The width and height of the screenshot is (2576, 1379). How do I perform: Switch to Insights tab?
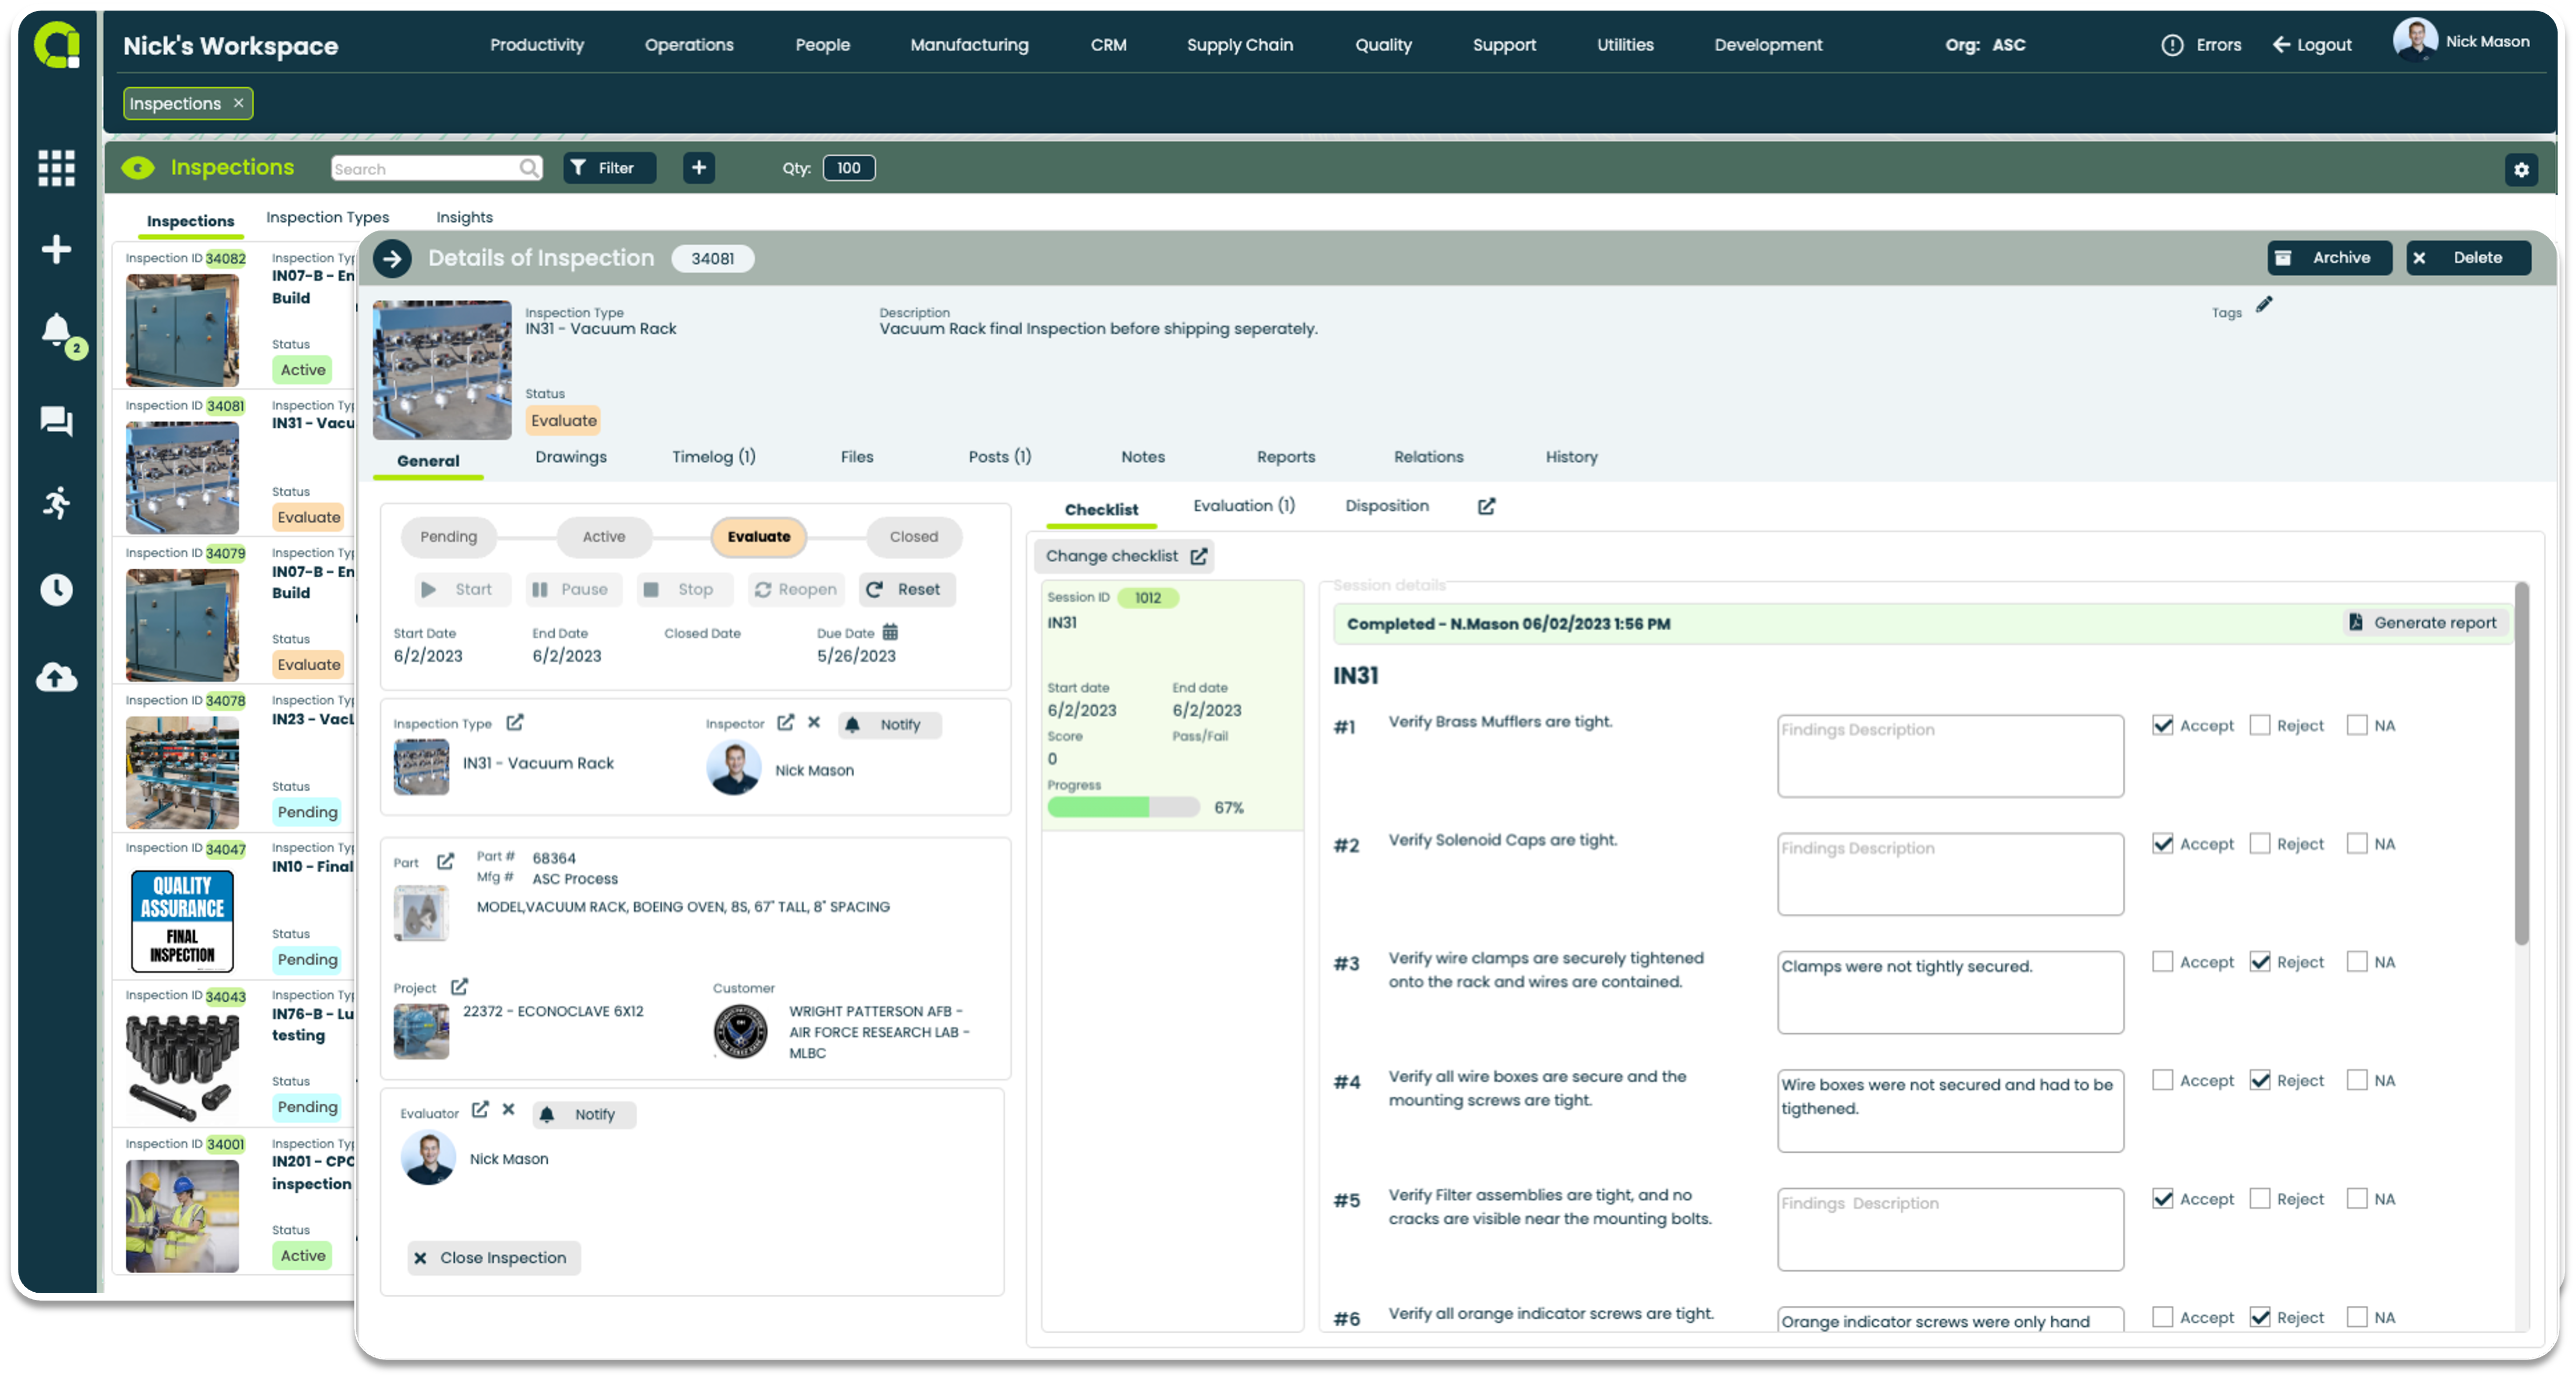pos(464,218)
